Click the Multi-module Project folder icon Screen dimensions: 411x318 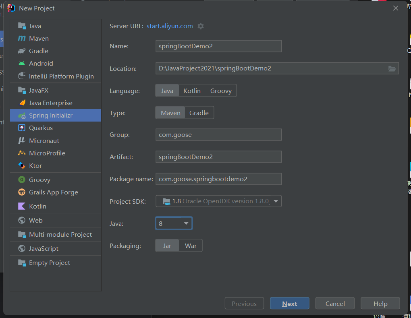click(22, 234)
